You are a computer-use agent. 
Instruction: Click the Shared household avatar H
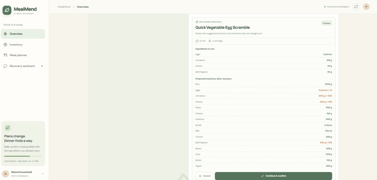coord(6,174)
